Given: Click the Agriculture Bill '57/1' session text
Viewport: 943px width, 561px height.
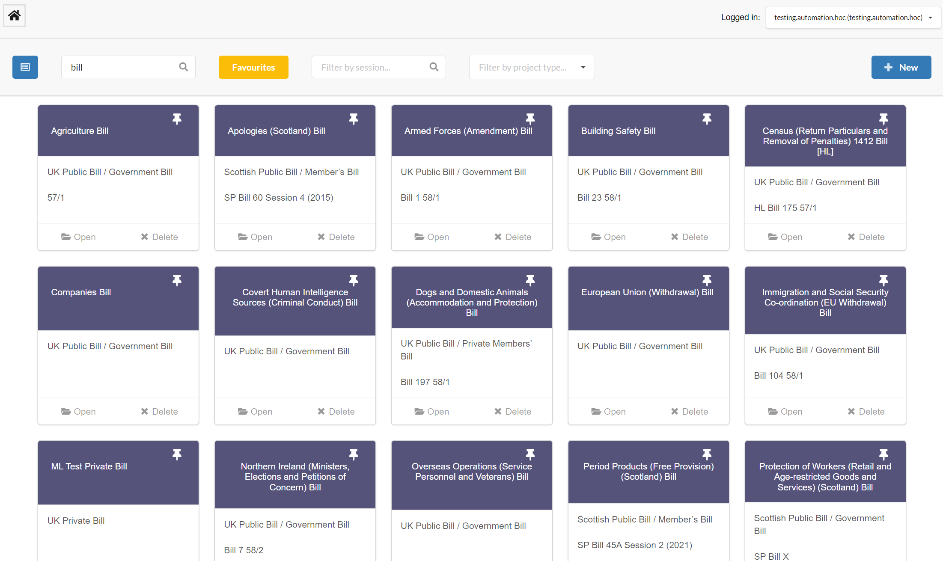Looking at the screenshot, I should pyautogui.click(x=56, y=198).
